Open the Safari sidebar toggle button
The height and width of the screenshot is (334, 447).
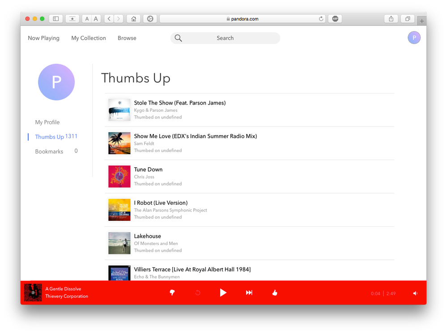[56, 19]
